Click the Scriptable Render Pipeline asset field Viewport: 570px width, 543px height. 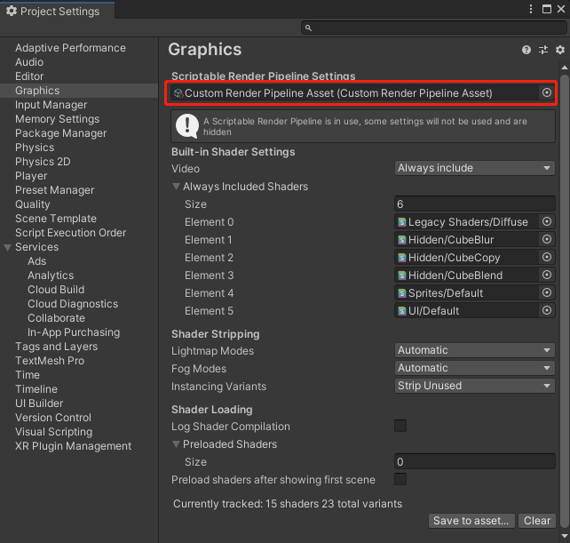[361, 93]
